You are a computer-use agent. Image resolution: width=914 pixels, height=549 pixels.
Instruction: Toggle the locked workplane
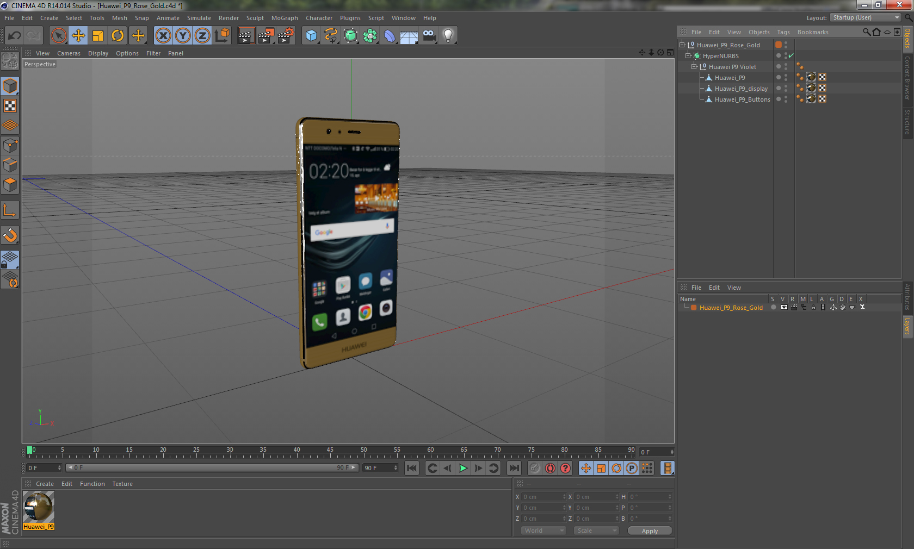point(10,260)
